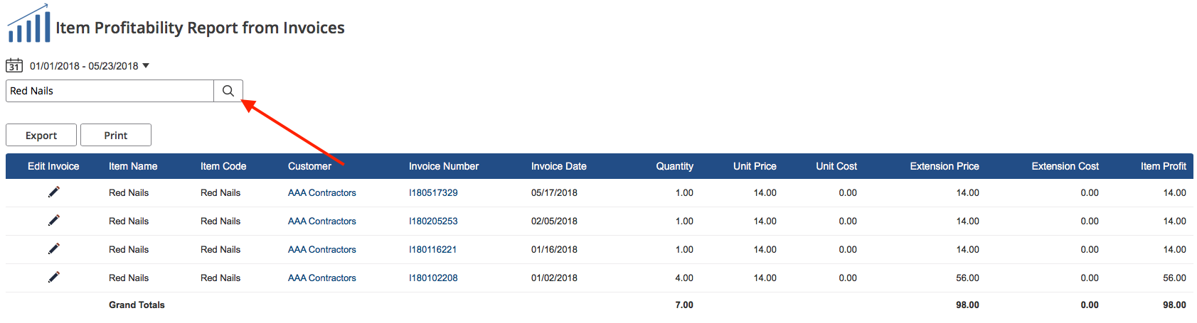The image size is (1197, 323).
Task: Open invoice number I180205253 link
Action: (x=433, y=221)
